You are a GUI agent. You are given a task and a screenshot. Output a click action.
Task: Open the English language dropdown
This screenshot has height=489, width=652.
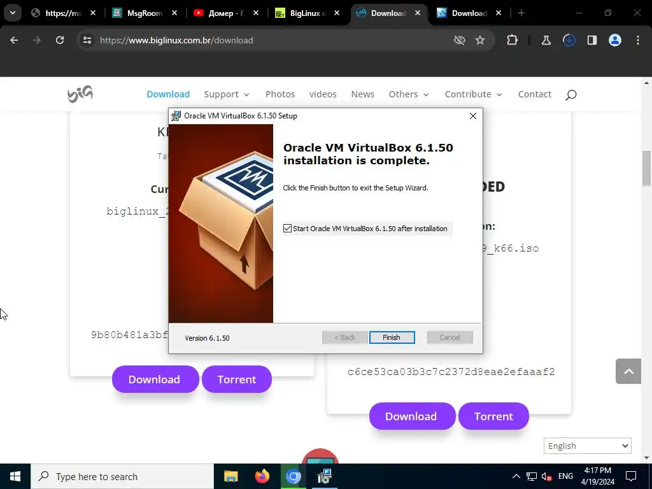(x=587, y=446)
